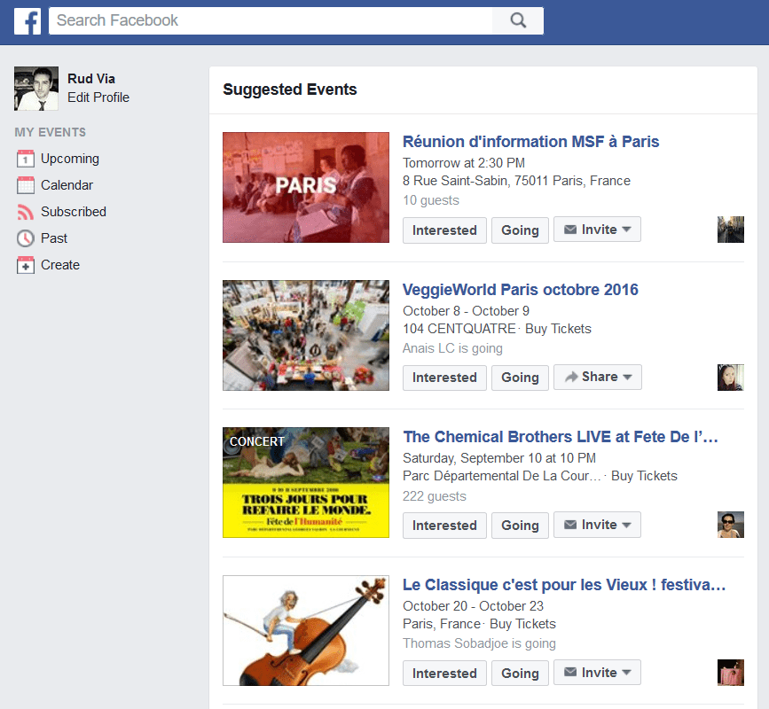Click Edit Profile link
This screenshot has height=709, width=769.
coord(98,97)
